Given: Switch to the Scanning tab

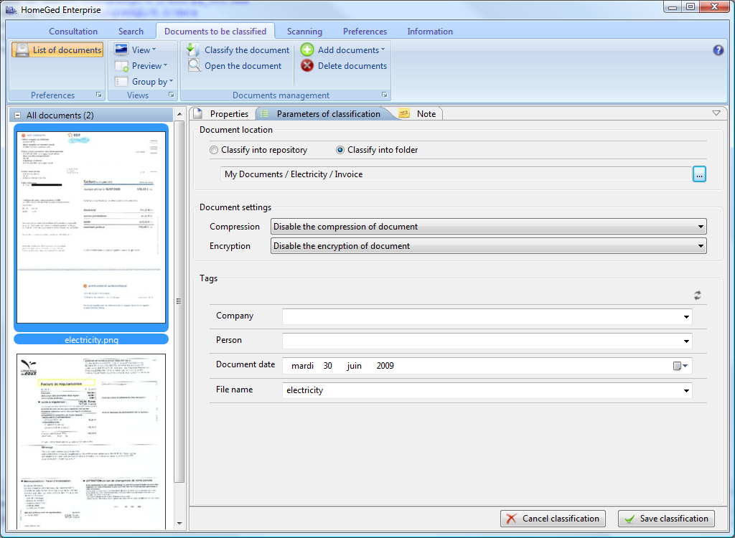Looking at the screenshot, I should 304,31.
